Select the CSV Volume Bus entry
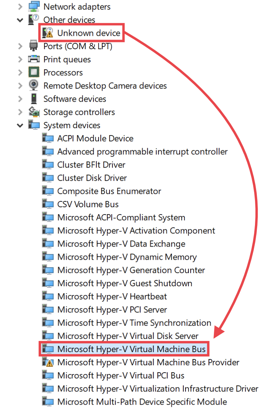Image resolution: width=279 pixels, height=409 pixels. (88, 204)
